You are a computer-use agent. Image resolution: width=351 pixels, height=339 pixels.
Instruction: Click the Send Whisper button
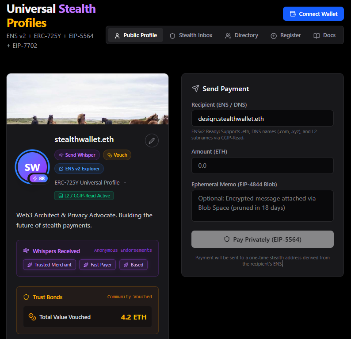pos(77,155)
